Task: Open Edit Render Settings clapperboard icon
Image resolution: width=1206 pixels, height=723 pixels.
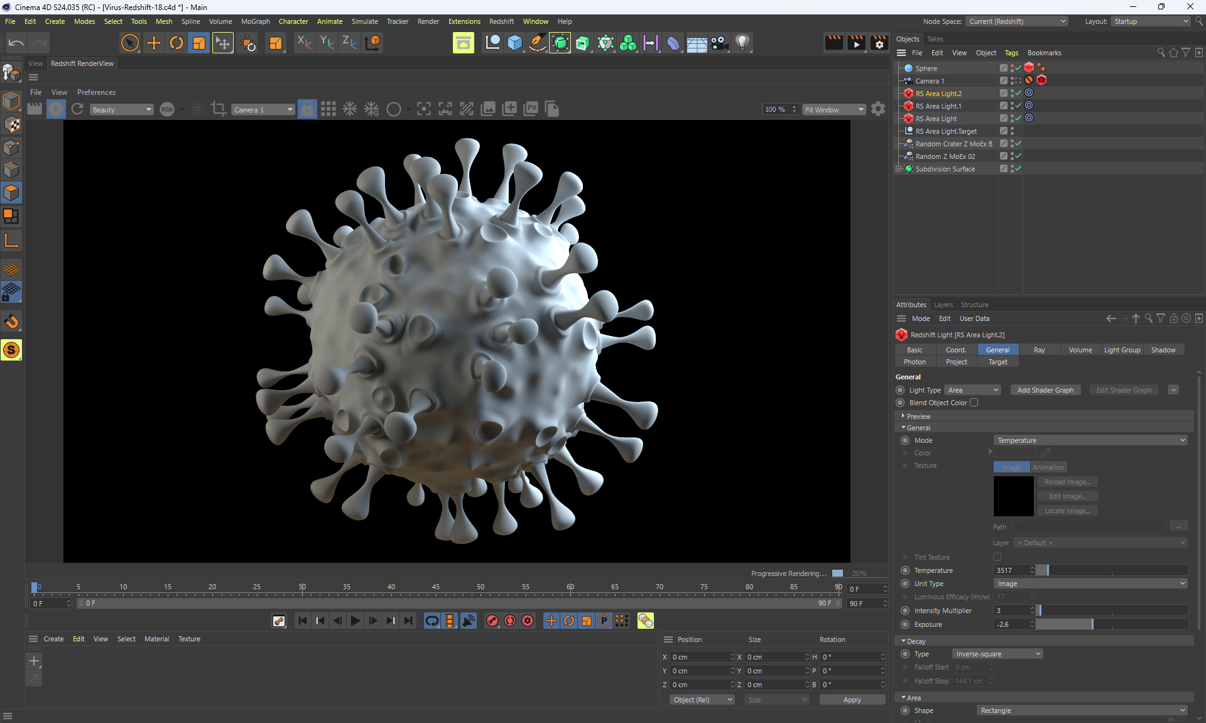Action: tap(879, 43)
